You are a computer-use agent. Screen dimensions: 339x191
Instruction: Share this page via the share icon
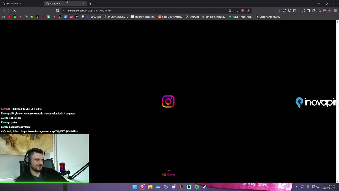click(x=236, y=11)
